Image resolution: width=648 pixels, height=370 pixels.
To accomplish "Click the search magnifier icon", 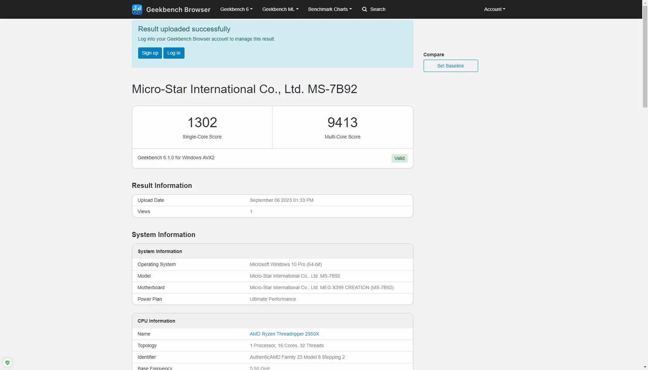I will click(x=365, y=9).
